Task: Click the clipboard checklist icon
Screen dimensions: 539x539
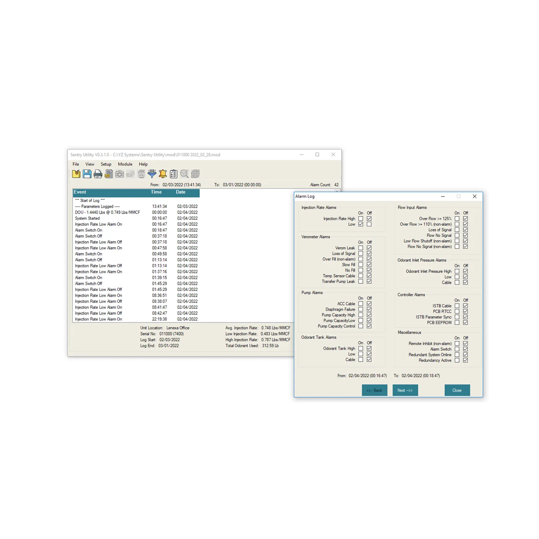Action: pyautogui.click(x=174, y=174)
